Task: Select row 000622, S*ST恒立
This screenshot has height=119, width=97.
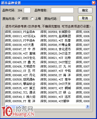Action: (55, 62)
